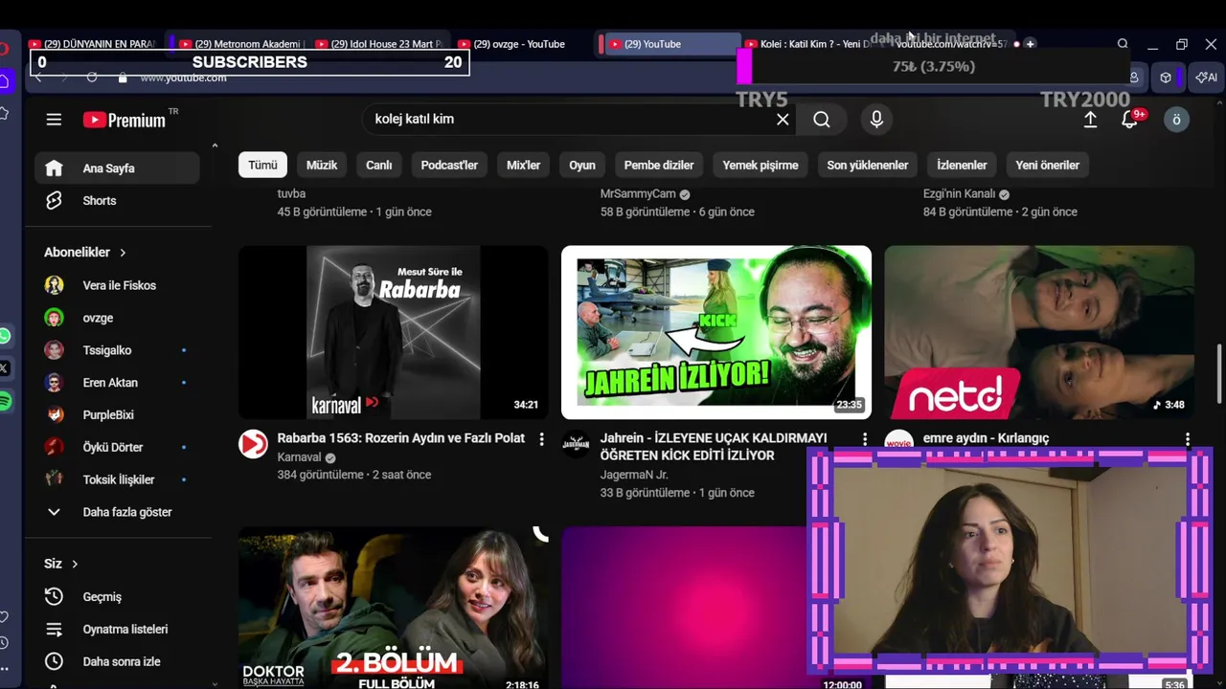Open a new browser tab
The width and height of the screenshot is (1226, 689).
pyautogui.click(x=1031, y=44)
